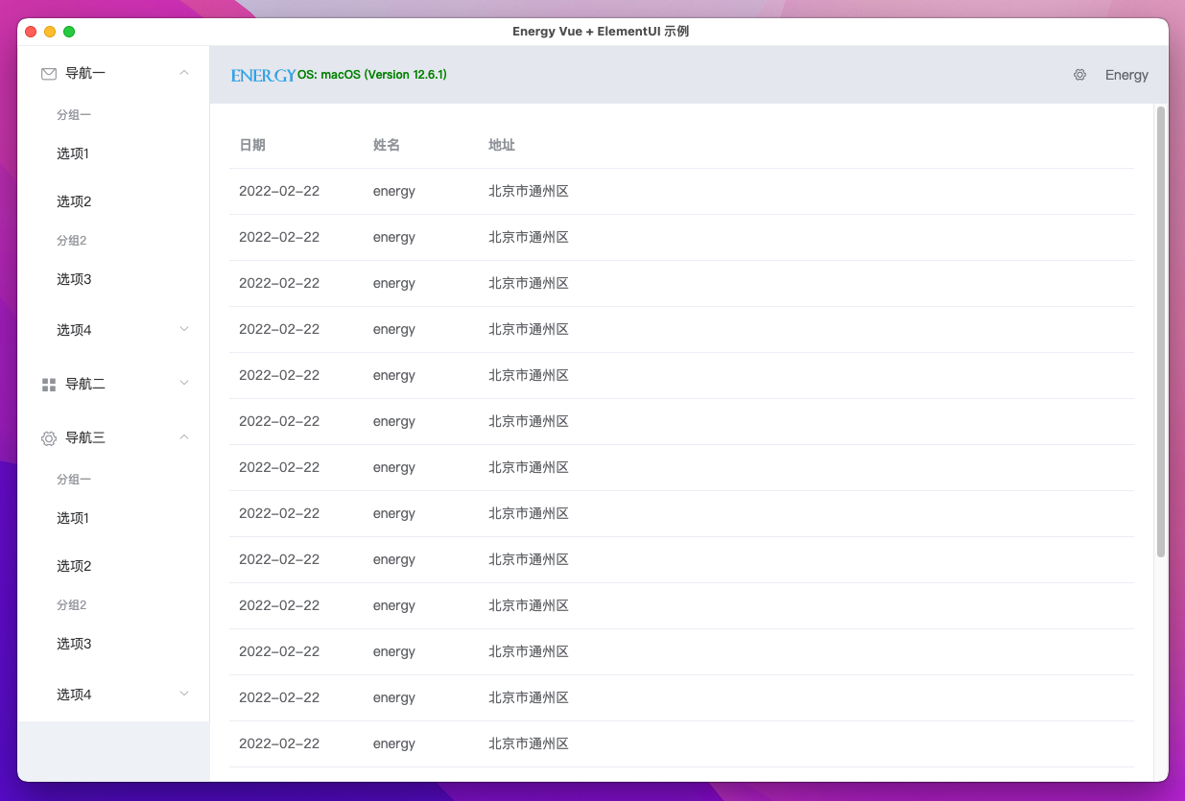Collapse the 导航一 submenu
This screenshot has width=1185, height=801.
click(184, 73)
